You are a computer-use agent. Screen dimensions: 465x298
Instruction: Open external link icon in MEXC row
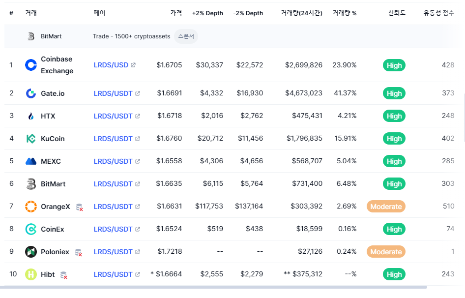(x=138, y=161)
